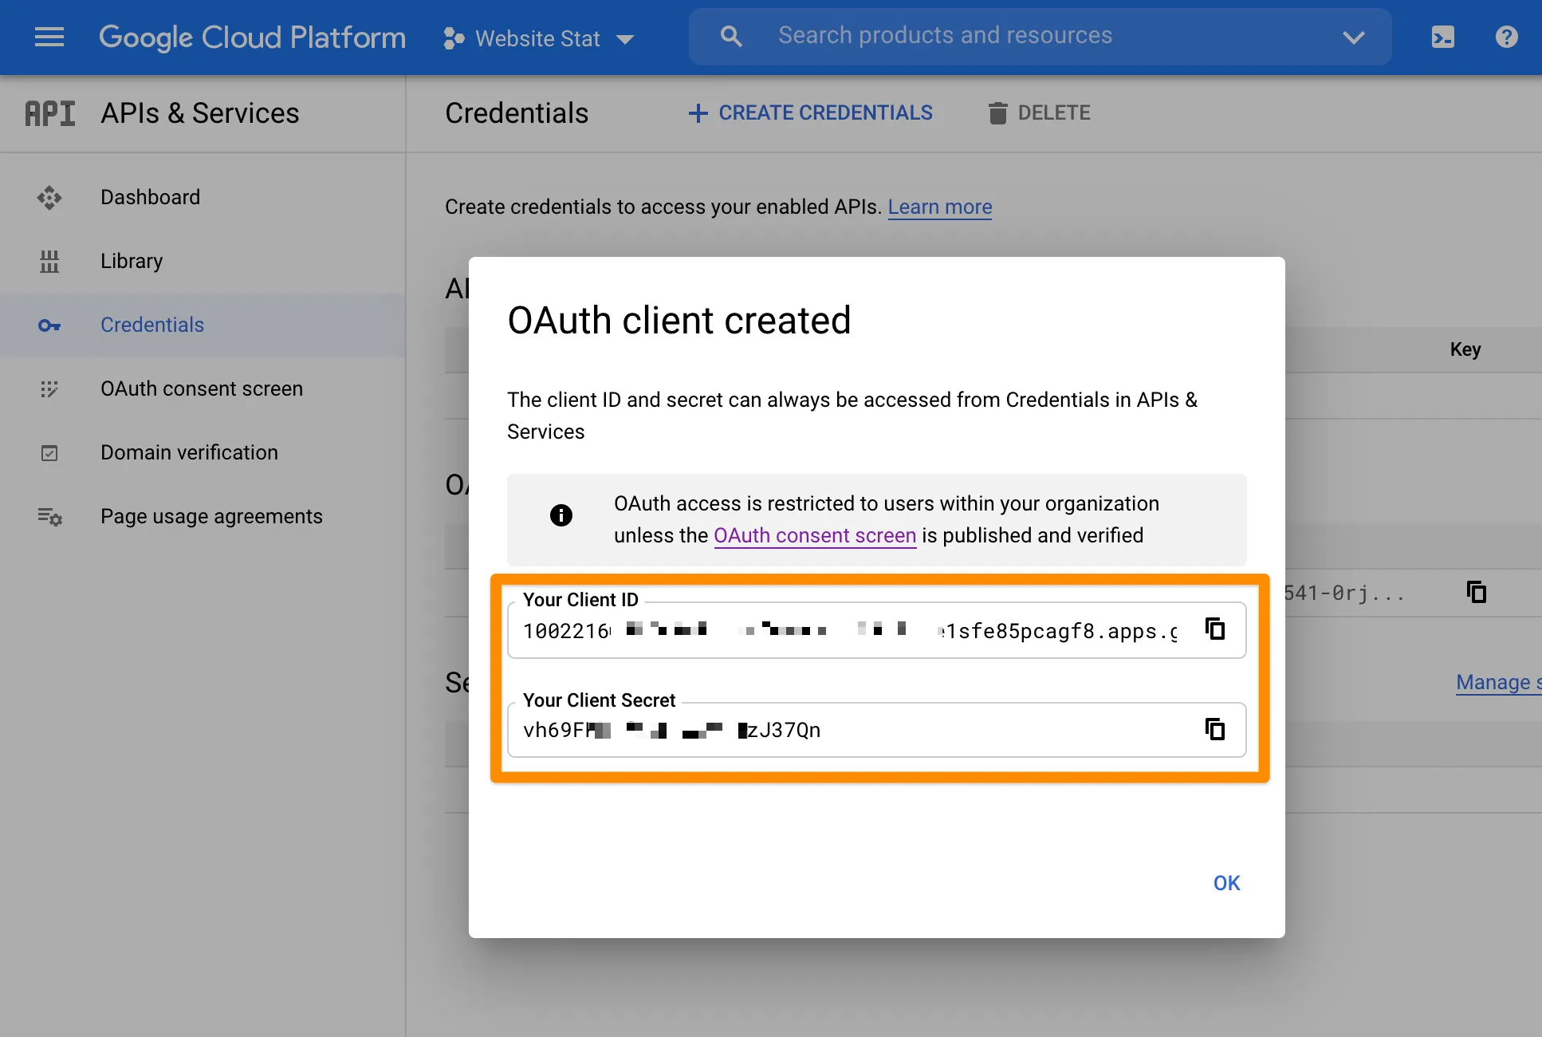Image resolution: width=1542 pixels, height=1037 pixels.
Task: Click CREATE CREDENTIALS button
Action: point(810,113)
